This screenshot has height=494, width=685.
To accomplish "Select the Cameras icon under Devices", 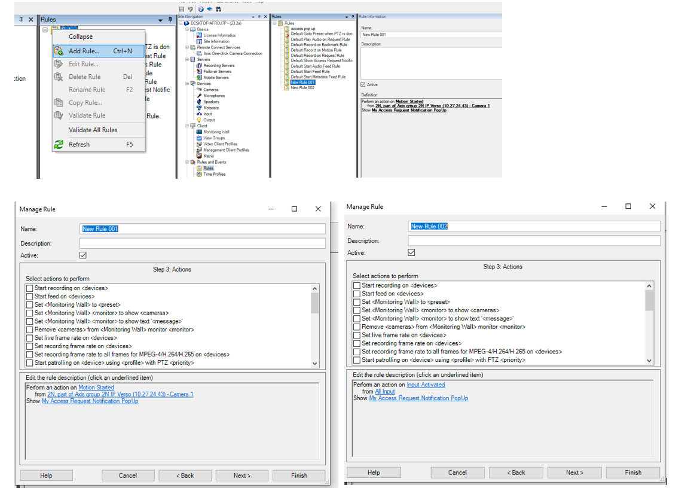I will click(x=199, y=90).
